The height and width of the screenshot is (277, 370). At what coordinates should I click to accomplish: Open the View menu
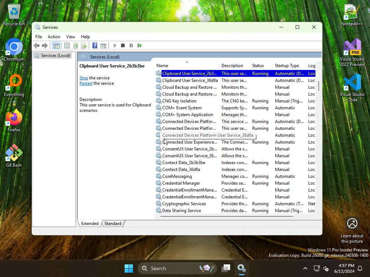click(70, 37)
